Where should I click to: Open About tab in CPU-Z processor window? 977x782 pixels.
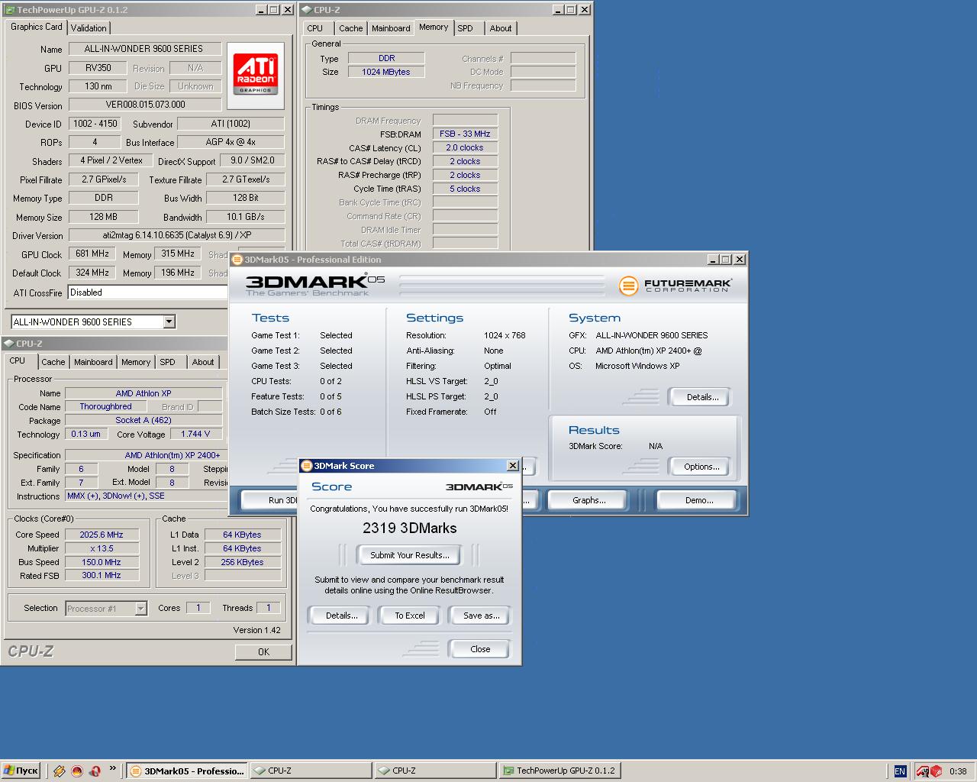pyautogui.click(x=203, y=362)
